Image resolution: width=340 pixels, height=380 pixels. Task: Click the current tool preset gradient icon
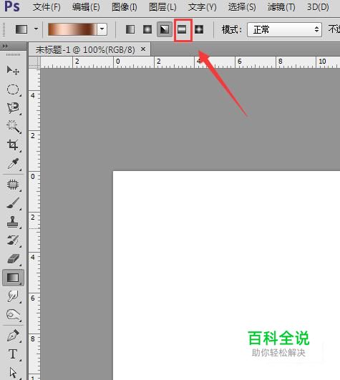21,29
